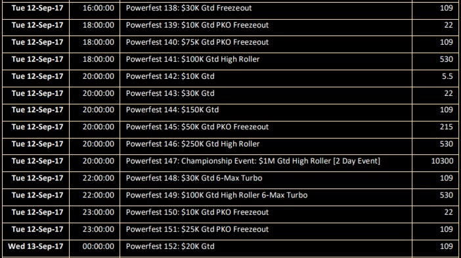Image resolution: width=461 pixels, height=258 pixels.
Task: Click Powerfest 151: $25K Gtd PKO Freezeout
Action: point(197,229)
